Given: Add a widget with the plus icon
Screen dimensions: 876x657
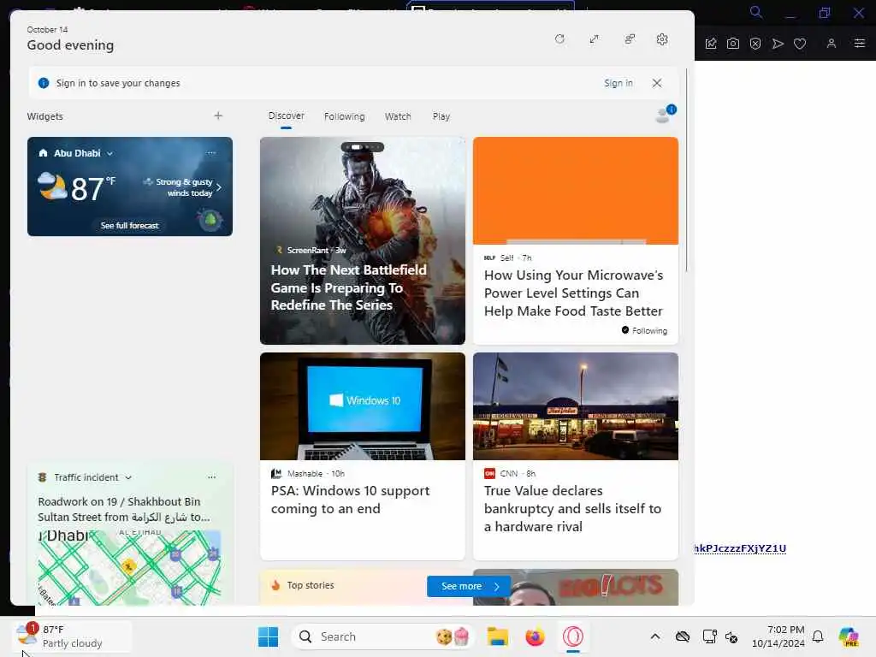Looking at the screenshot, I should pos(218,115).
